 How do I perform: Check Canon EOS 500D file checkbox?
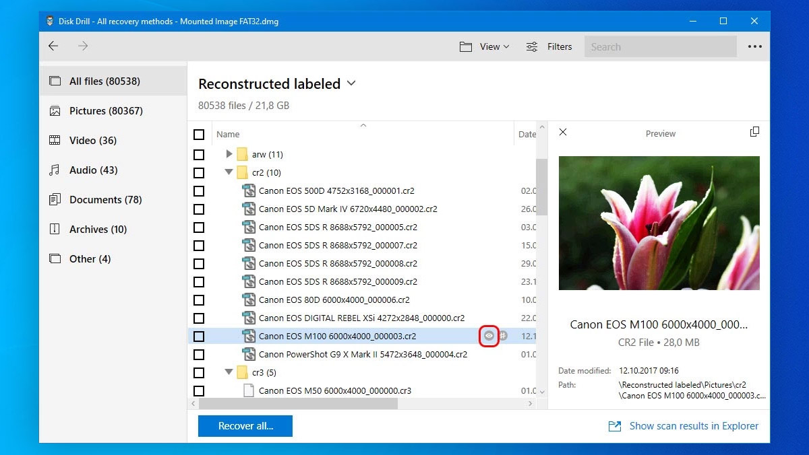pos(199,191)
